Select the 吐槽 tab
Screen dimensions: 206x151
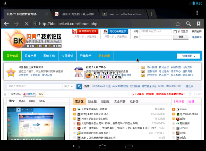pos(191,102)
